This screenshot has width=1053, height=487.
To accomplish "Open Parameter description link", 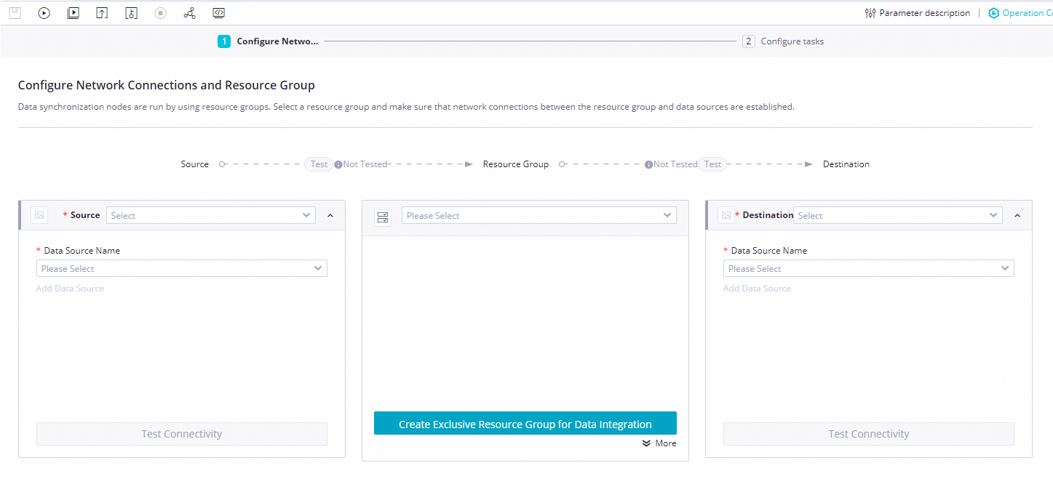I will [x=924, y=13].
